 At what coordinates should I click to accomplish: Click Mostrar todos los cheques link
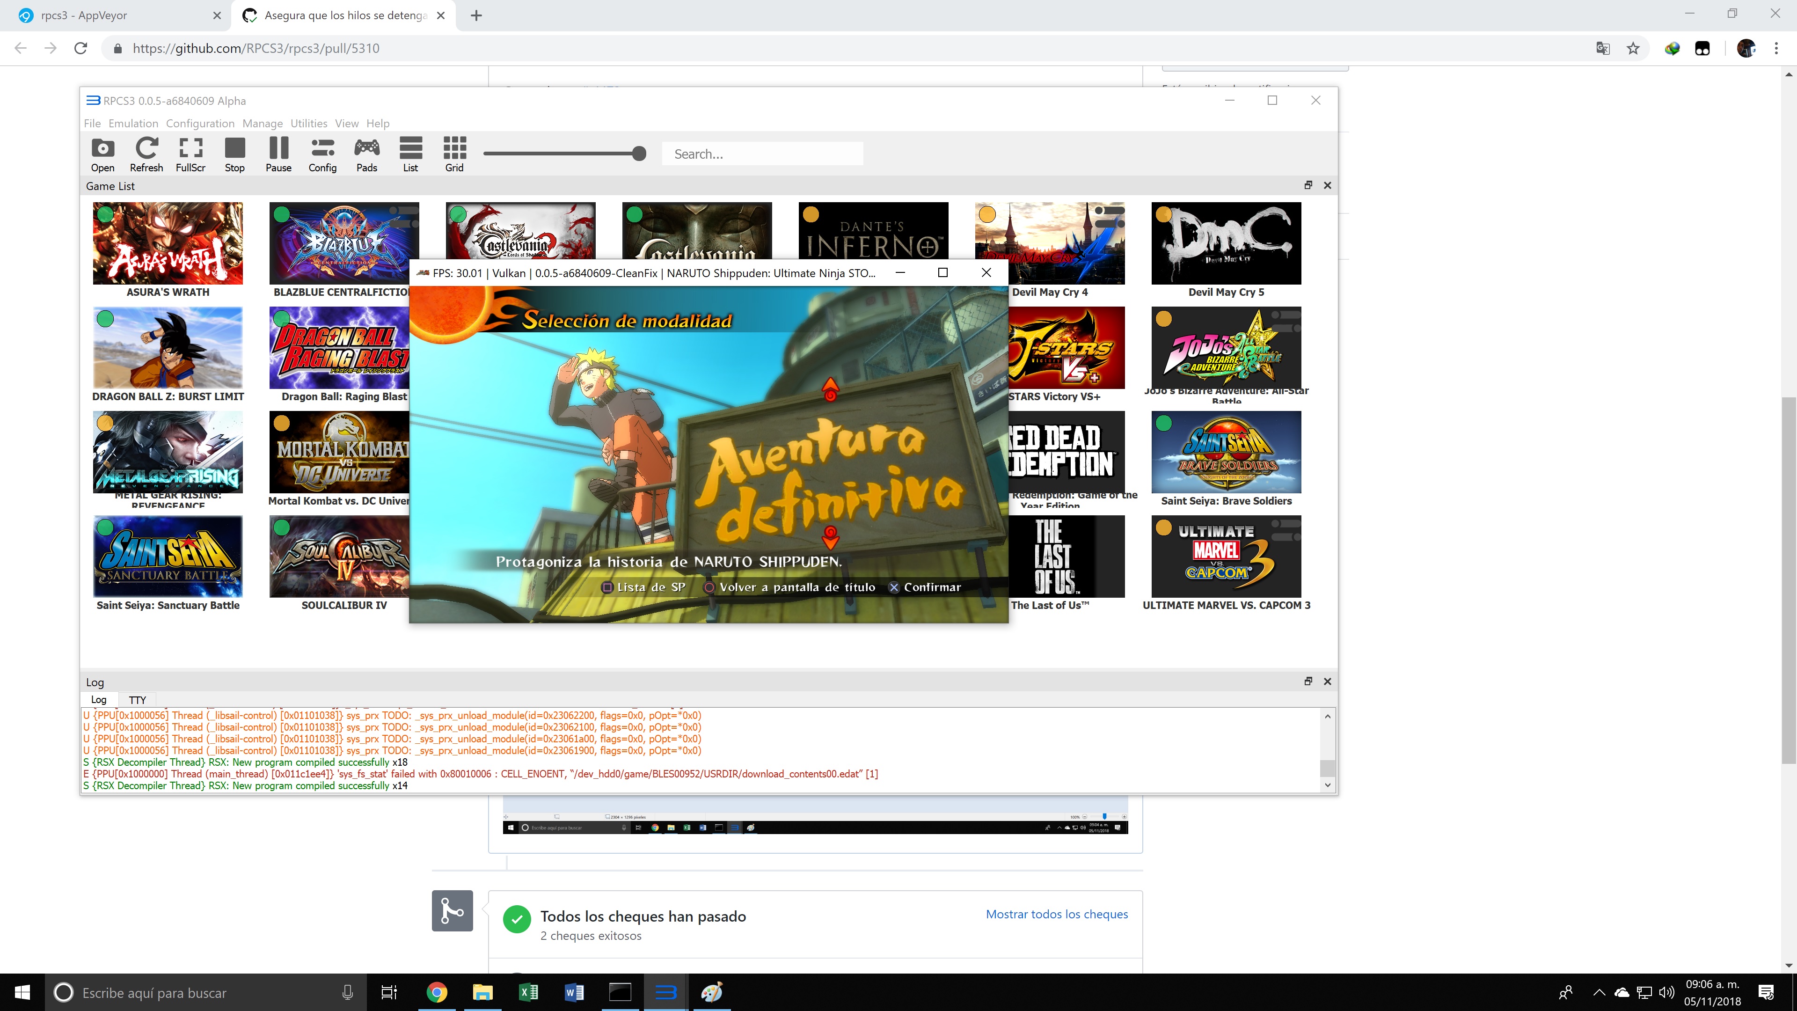pyautogui.click(x=1056, y=914)
